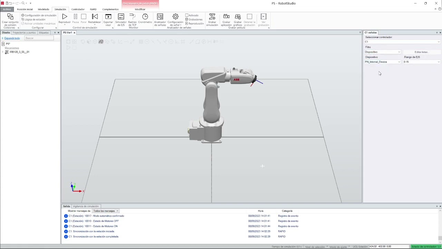Switch to Modelado ribbon tab
The width and height of the screenshot is (442, 249).
[44, 9]
